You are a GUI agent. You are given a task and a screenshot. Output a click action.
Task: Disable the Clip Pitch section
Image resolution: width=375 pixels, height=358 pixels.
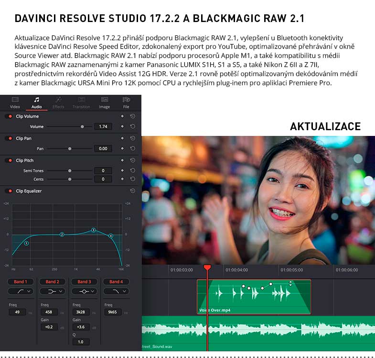coord(9,160)
